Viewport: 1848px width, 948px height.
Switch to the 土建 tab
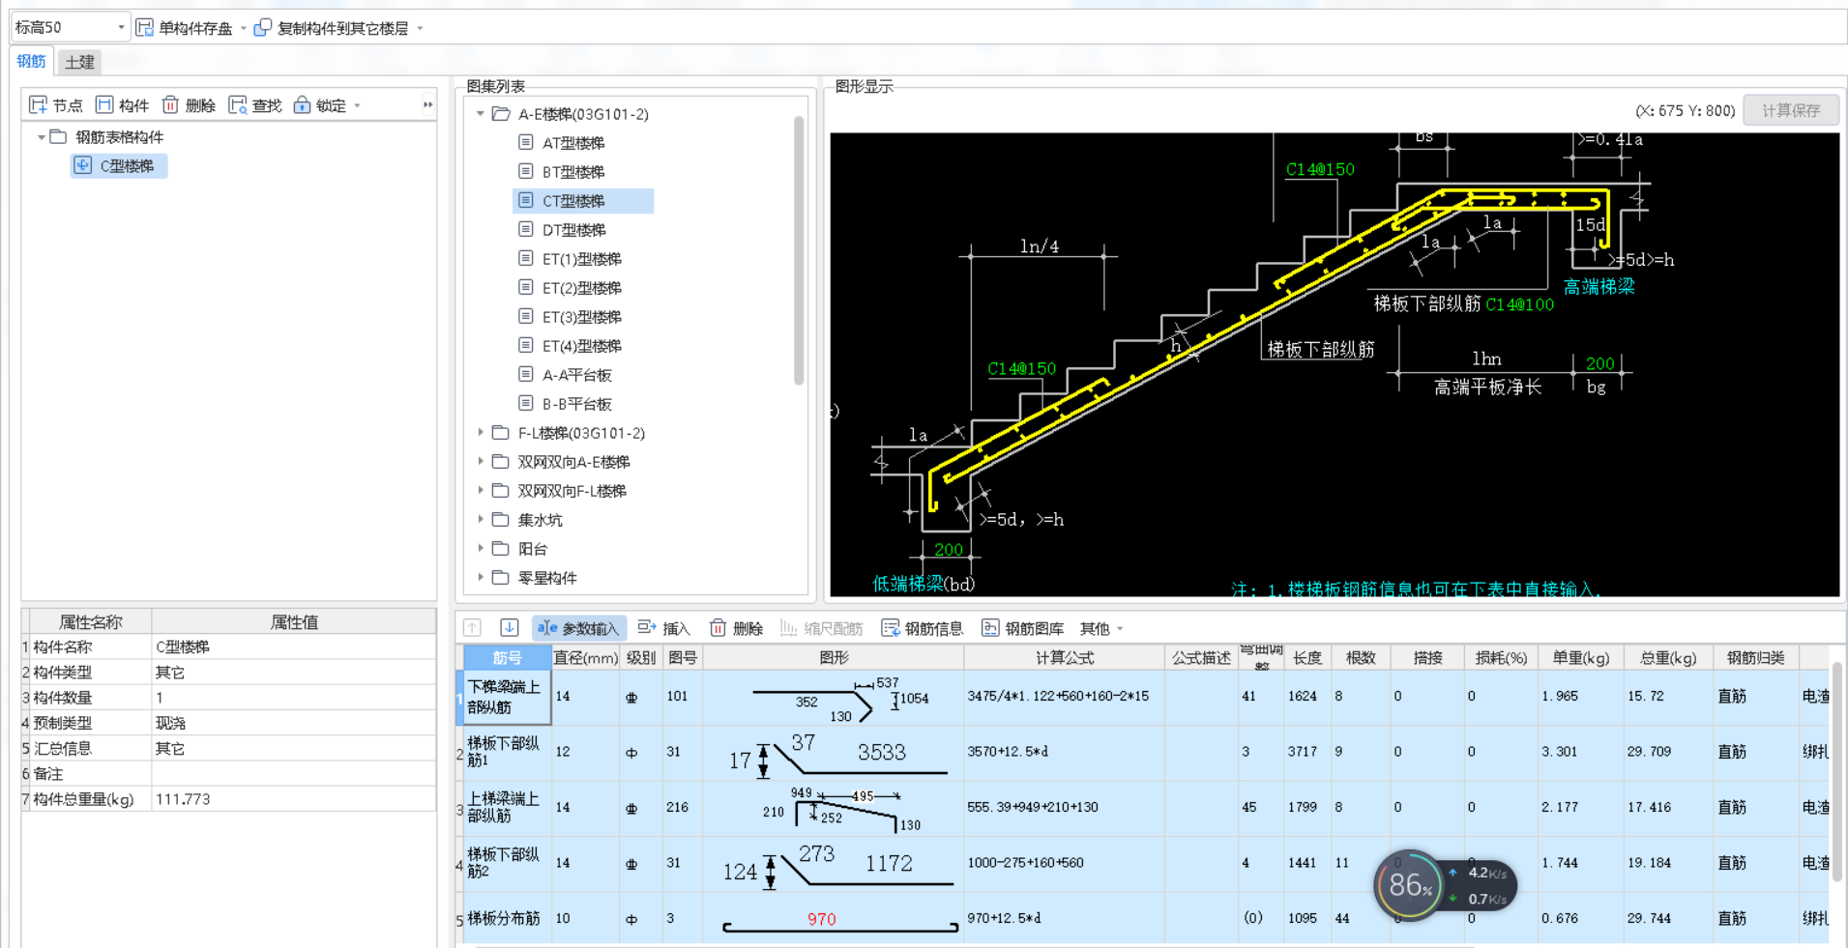(x=79, y=63)
